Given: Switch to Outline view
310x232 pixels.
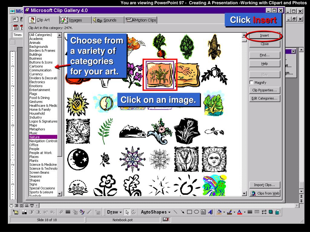Looking at the screenshot, I should click(17, 205).
